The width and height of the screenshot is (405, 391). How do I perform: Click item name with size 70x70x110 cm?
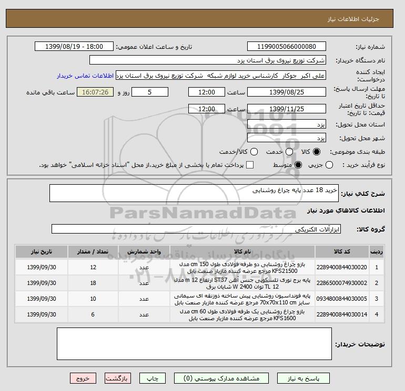click(242, 299)
